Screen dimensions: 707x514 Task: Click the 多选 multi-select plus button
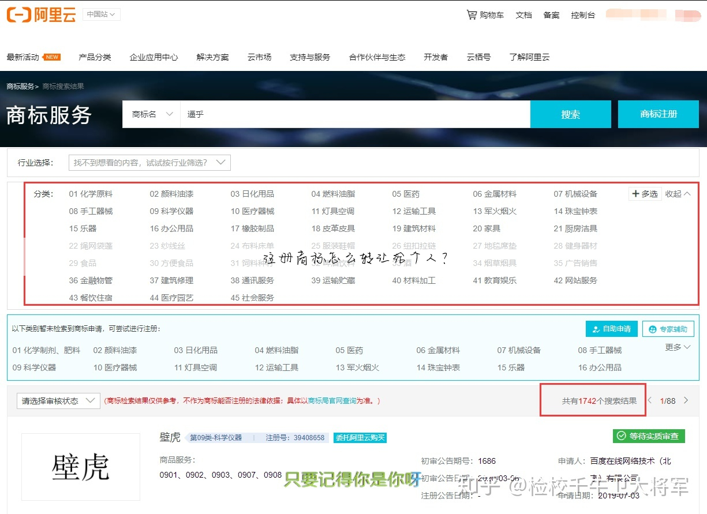[645, 194]
